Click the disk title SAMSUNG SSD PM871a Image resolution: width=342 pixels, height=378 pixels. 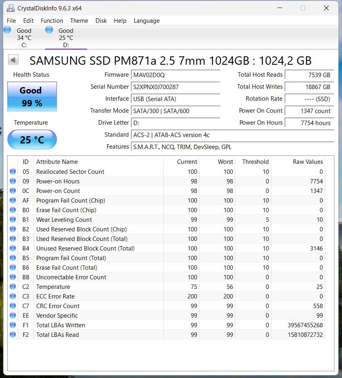(170, 60)
